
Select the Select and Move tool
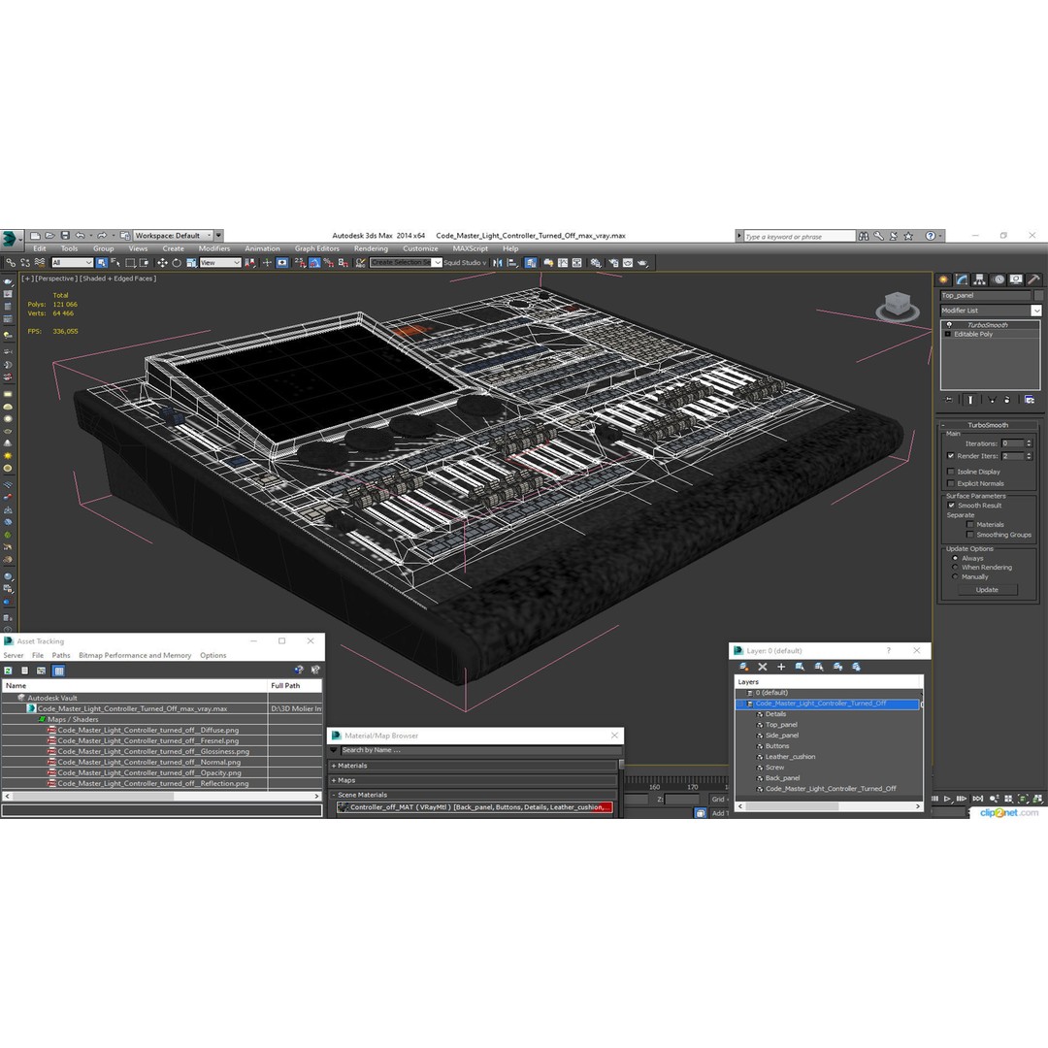pos(162,263)
